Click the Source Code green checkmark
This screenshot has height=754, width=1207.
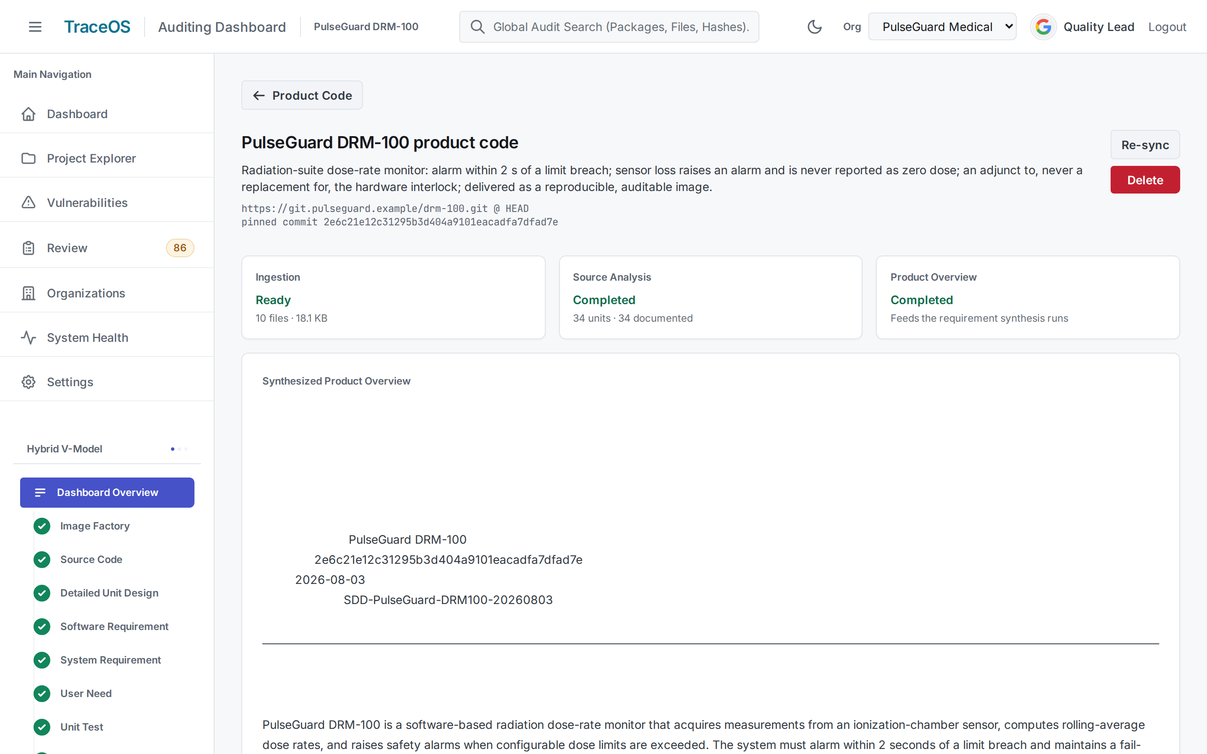(42, 560)
